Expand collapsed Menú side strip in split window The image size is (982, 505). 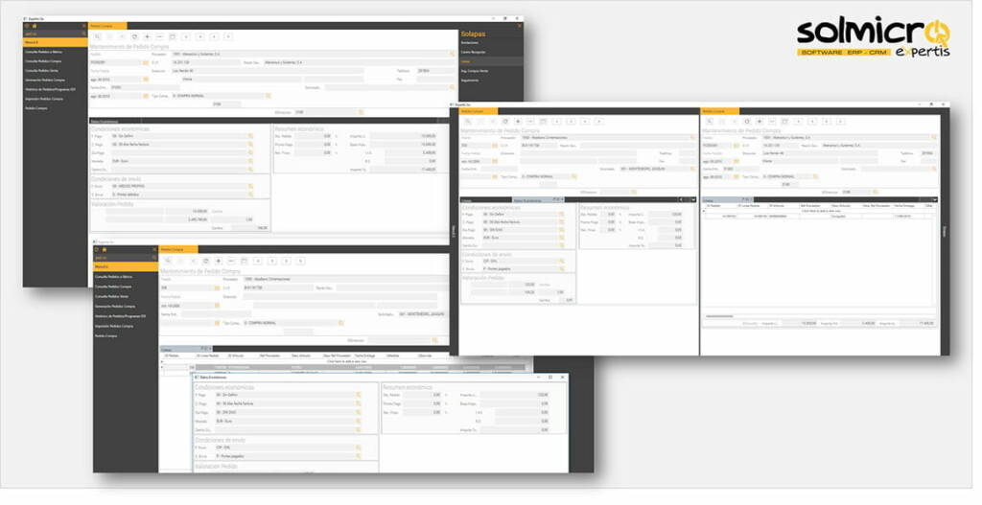454,231
